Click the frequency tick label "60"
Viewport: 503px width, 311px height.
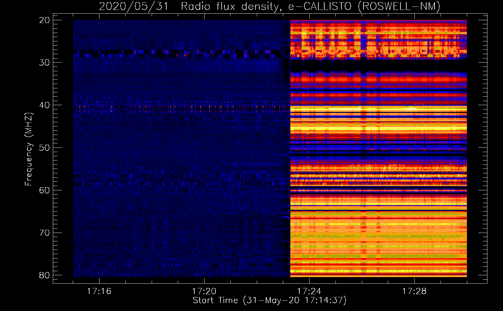coord(44,190)
